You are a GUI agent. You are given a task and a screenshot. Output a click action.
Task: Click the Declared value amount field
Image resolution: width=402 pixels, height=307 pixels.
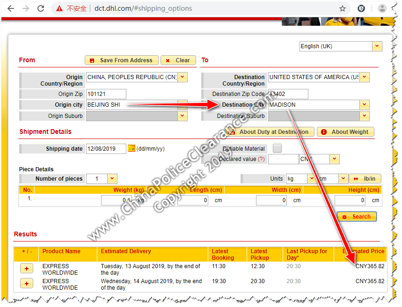click(284, 159)
